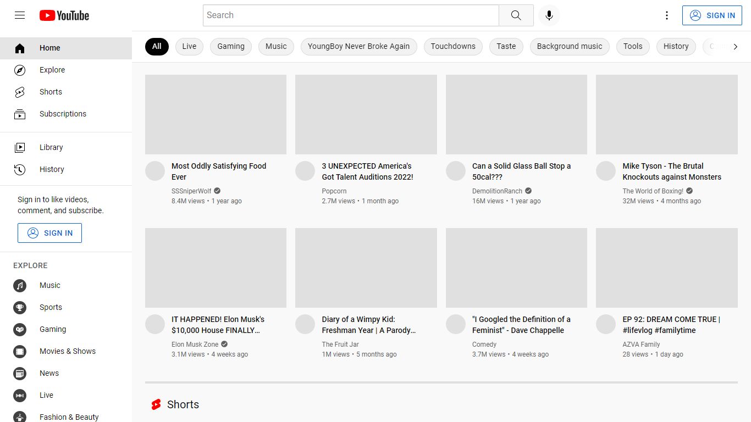751x422 pixels.
Task: Open Elon Musk's $10,000 House thumbnail
Action: tap(216, 268)
